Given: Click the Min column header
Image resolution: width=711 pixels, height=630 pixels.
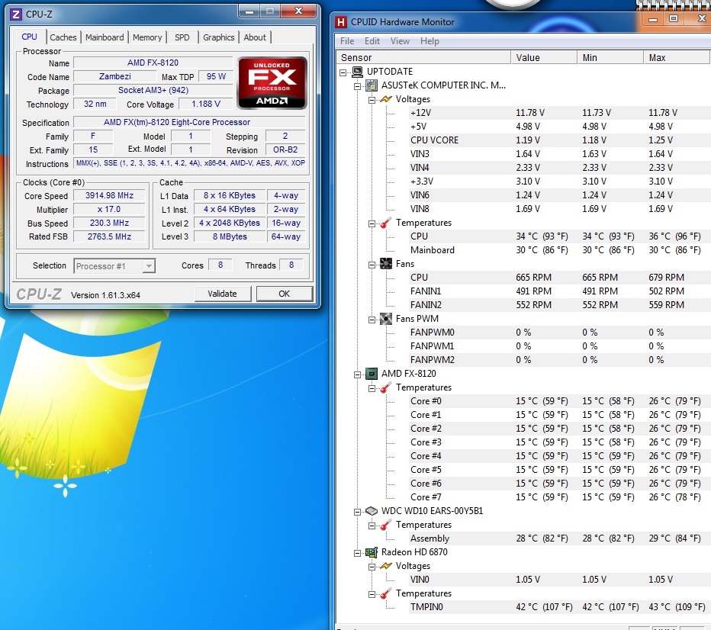Looking at the screenshot, I should point(610,57).
